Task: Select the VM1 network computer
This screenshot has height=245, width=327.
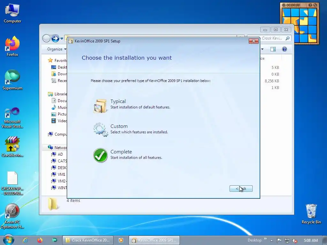Action: point(58,174)
